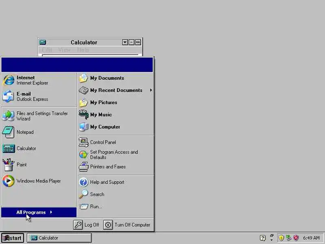Open the My Music icon
The height and width of the screenshot is (244, 325).
pos(84,115)
